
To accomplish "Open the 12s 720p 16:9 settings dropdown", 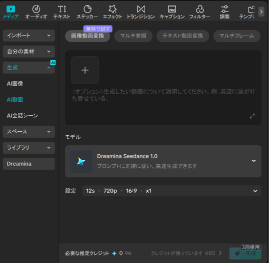I will (x=171, y=191).
